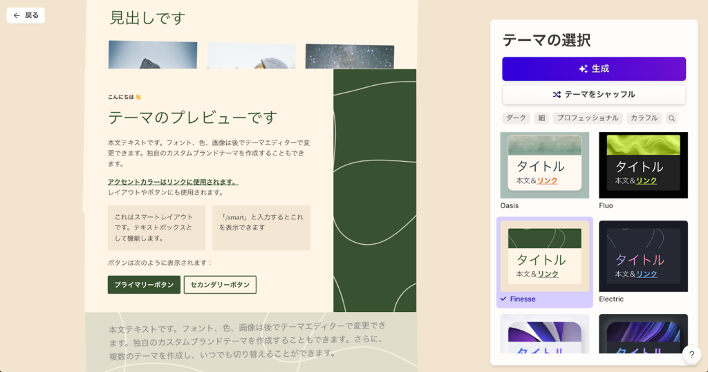Choose the Electric theme card
This screenshot has height=372, width=708.
pyautogui.click(x=643, y=256)
